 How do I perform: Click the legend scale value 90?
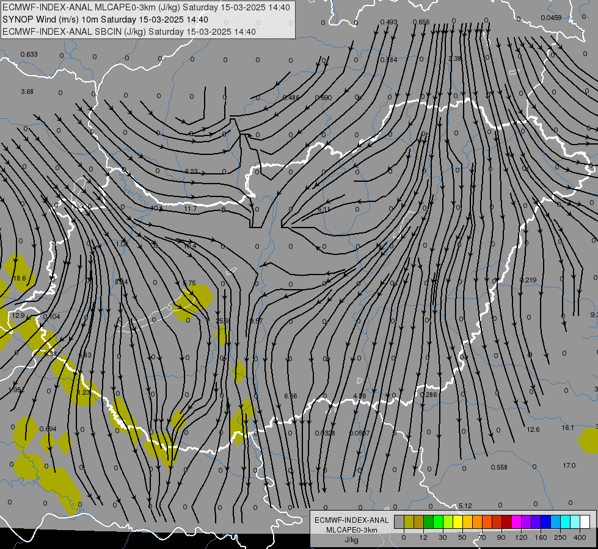[x=501, y=537]
